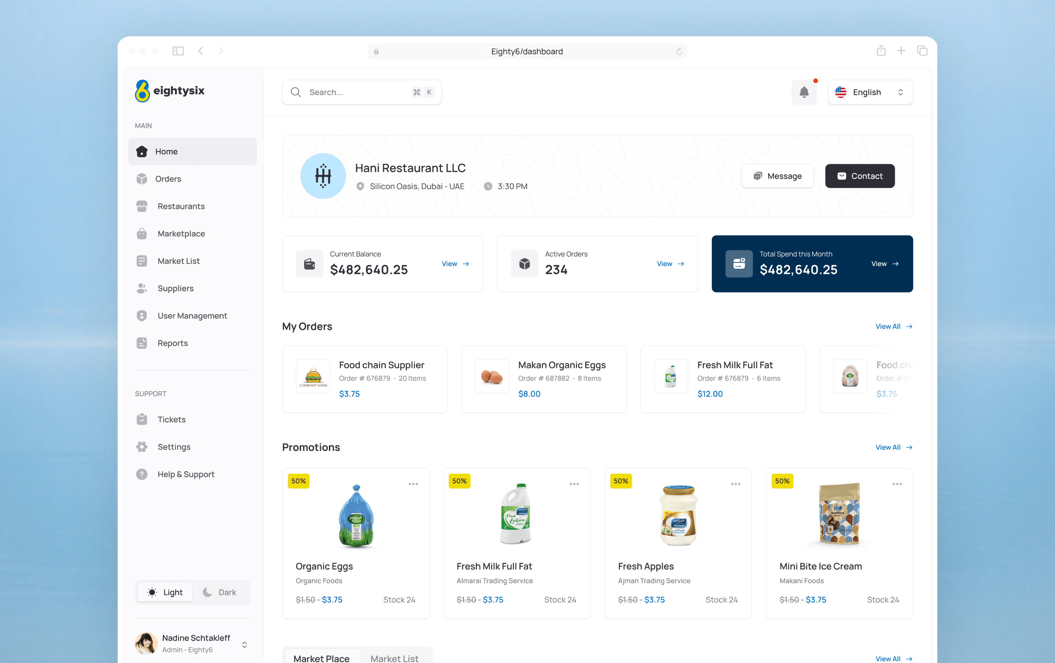Open options menu on Fresh Apples card
Viewport: 1055px width, 663px height.
736,484
